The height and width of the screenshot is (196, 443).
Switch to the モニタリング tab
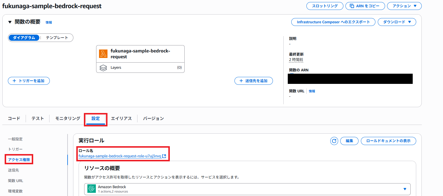coord(68,118)
